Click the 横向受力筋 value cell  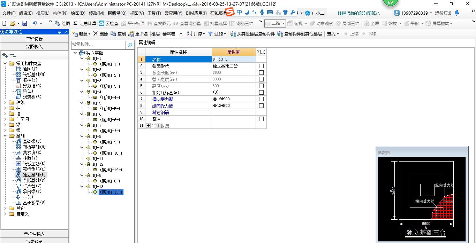point(234,99)
